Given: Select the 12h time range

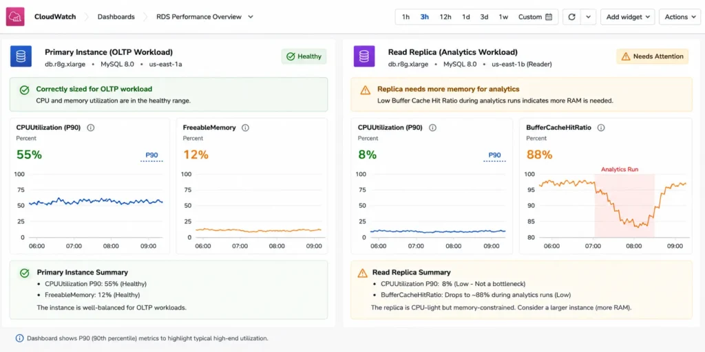Looking at the screenshot, I should click(x=445, y=16).
